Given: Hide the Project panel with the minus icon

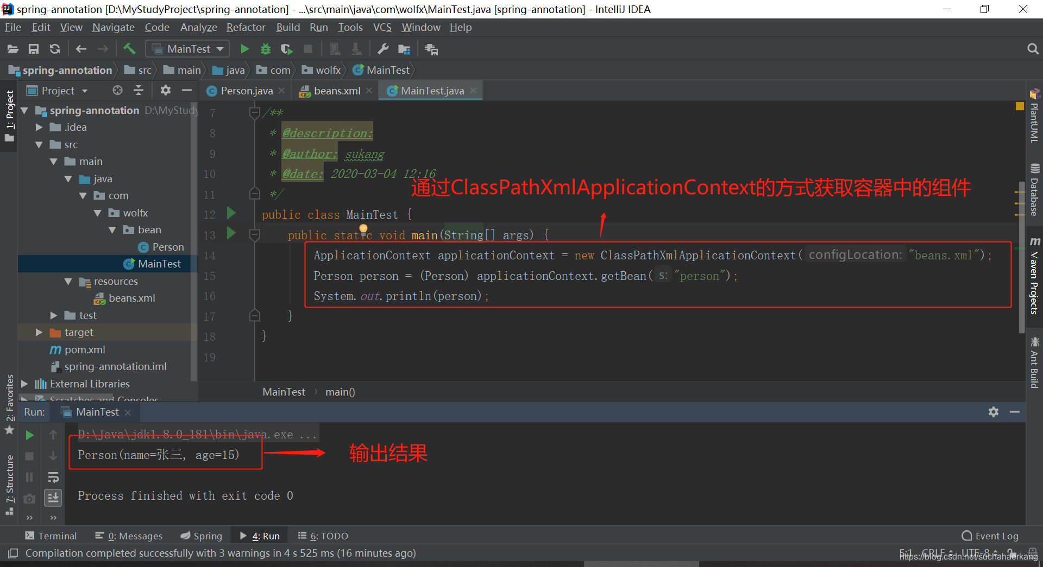Looking at the screenshot, I should (x=187, y=90).
